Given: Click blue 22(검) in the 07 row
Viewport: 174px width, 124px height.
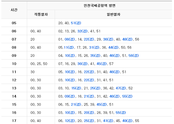Looking at the screenshot, I should tap(89, 39).
